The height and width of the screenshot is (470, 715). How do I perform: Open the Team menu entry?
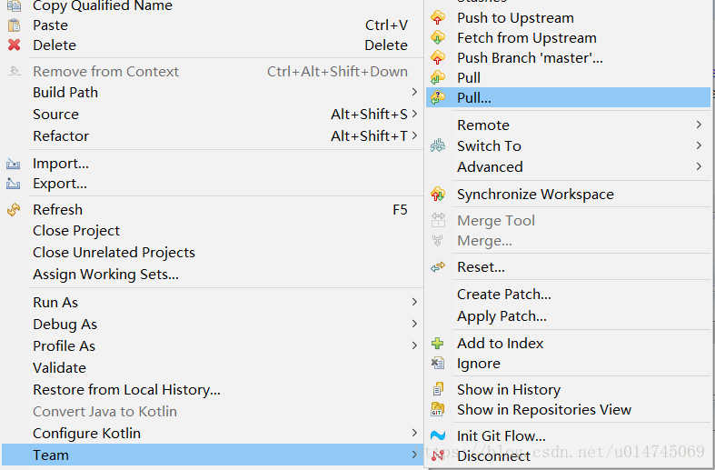tap(213, 455)
